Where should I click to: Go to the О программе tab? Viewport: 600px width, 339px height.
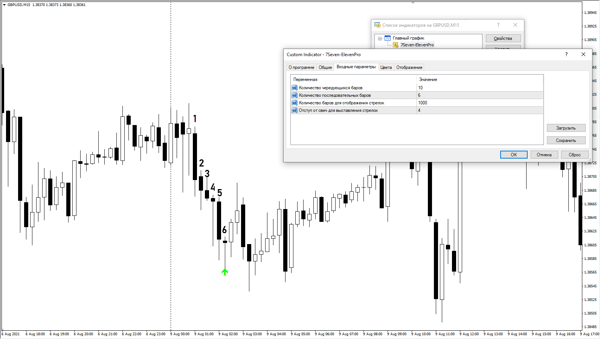point(301,67)
